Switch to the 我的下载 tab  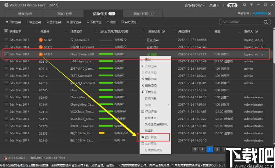point(143,14)
